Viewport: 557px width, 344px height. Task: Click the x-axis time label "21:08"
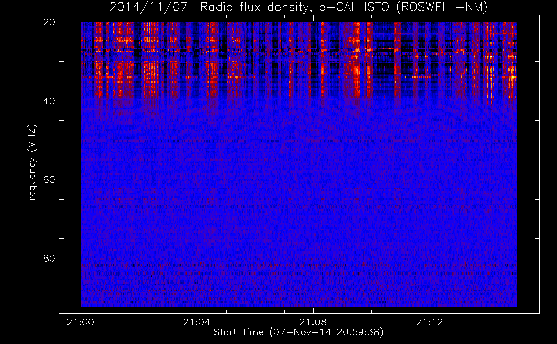(x=313, y=322)
